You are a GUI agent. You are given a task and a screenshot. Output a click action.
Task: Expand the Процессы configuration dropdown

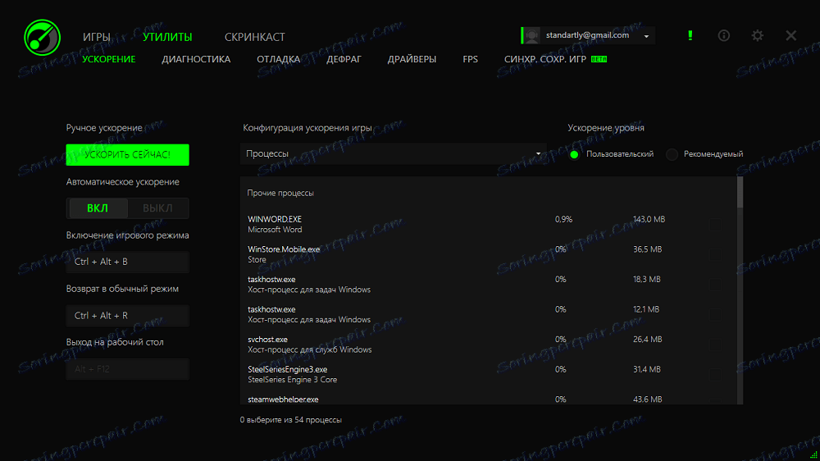[x=394, y=154]
